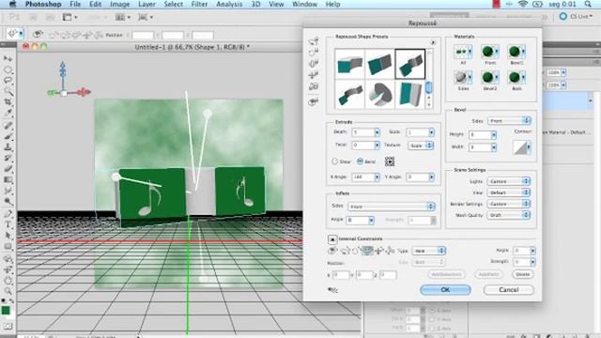Collapse the Internal Constraints section
The width and height of the screenshot is (601, 338).
332,239
